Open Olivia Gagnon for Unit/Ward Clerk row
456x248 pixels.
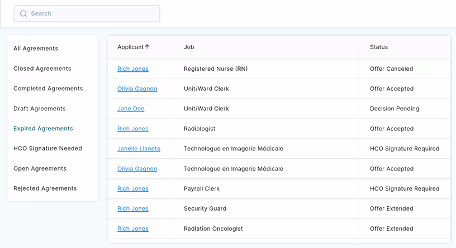click(137, 89)
